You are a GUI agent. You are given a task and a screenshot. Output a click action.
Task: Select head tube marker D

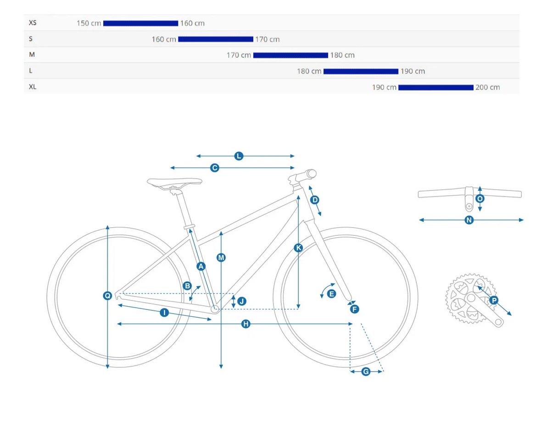coord(314,200)
